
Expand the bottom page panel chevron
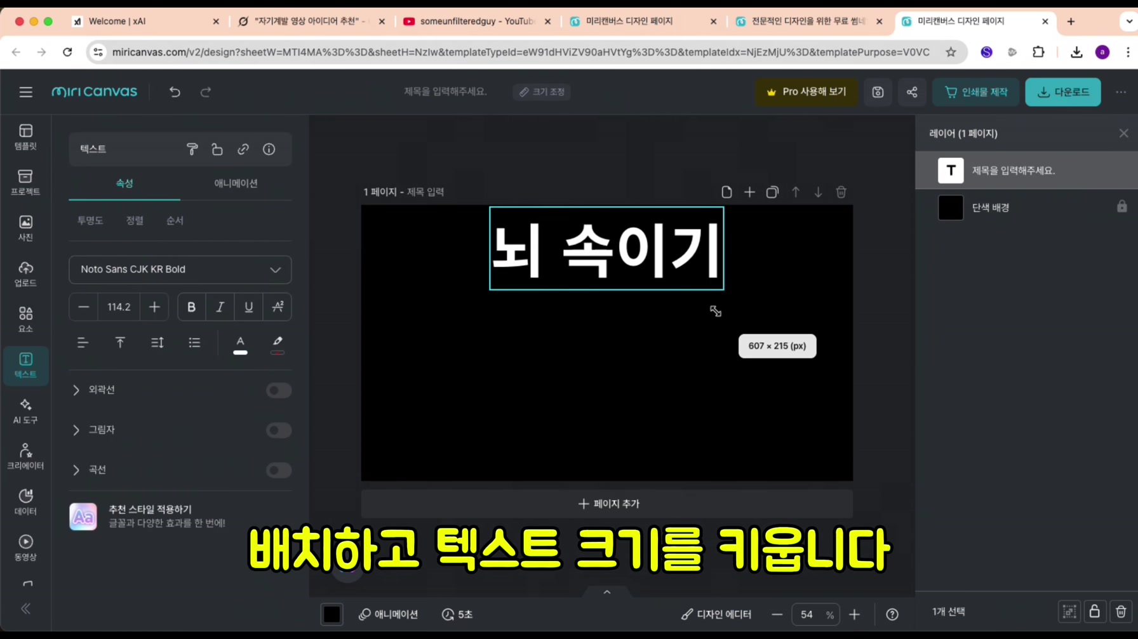click(607, 592)
